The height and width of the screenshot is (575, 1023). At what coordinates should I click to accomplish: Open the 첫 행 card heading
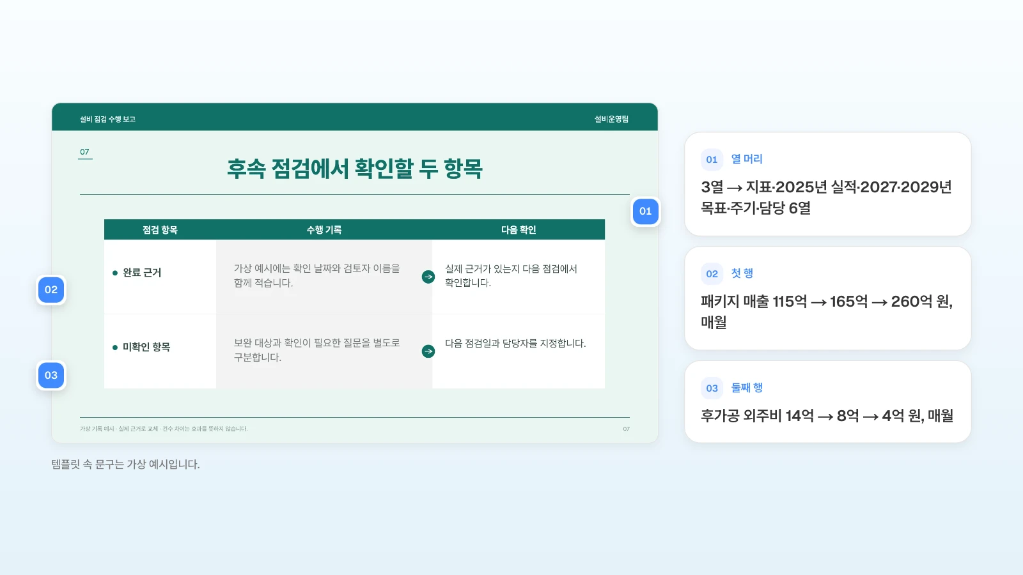(742, 273)
